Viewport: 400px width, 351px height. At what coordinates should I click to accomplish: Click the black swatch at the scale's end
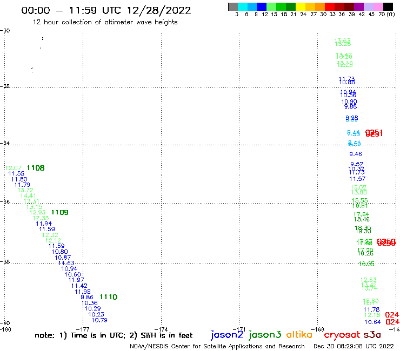388,6
